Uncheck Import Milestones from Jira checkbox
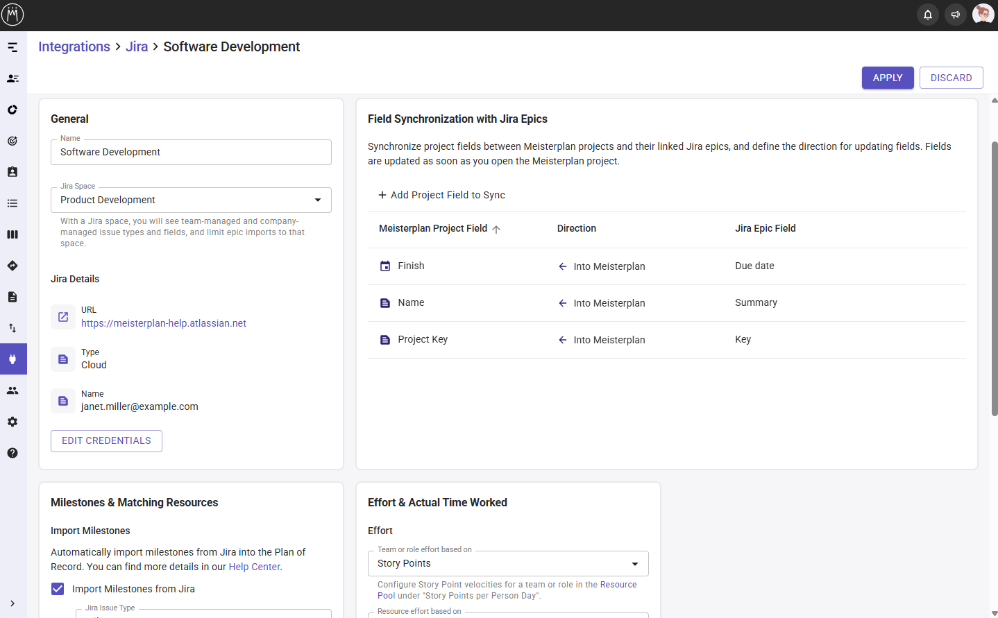Image resolution: width=998 pixels, height=618 pixels. (58, 589)
